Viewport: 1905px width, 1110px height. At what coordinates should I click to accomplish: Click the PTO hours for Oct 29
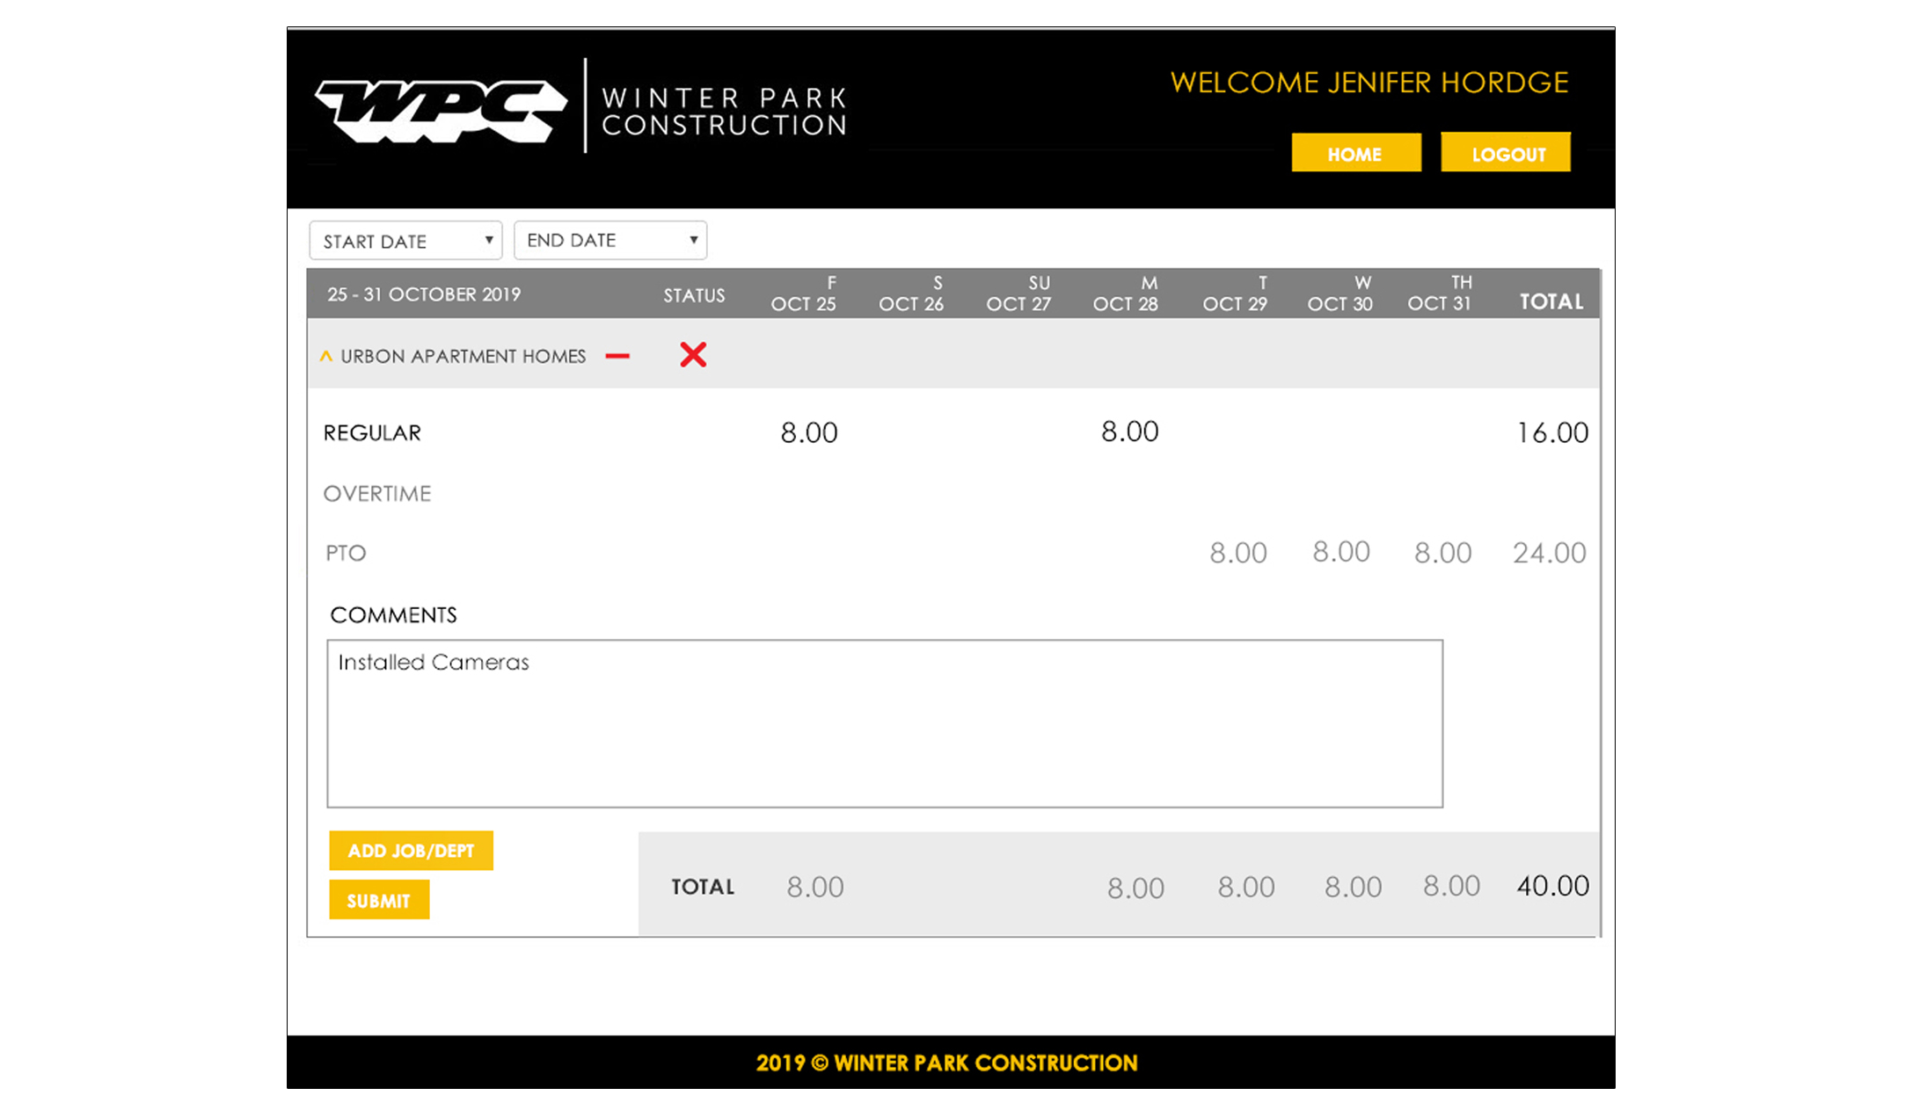click(1237, 553)
